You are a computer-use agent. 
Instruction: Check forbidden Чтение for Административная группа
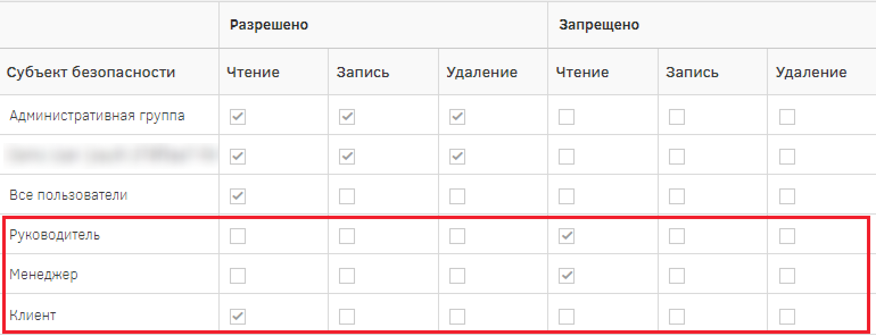(567, 117)
